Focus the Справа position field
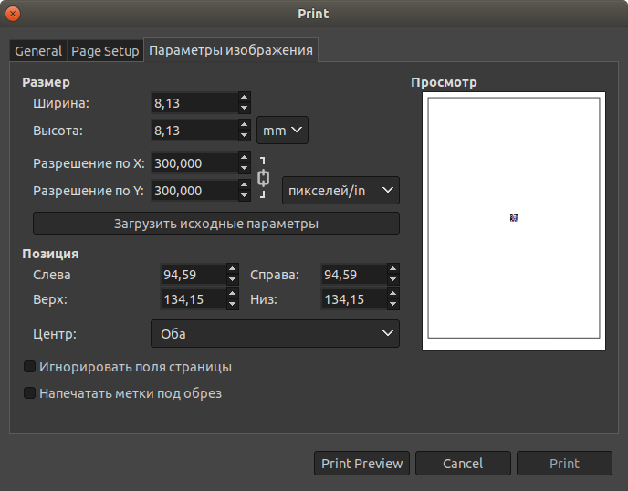 354,275
